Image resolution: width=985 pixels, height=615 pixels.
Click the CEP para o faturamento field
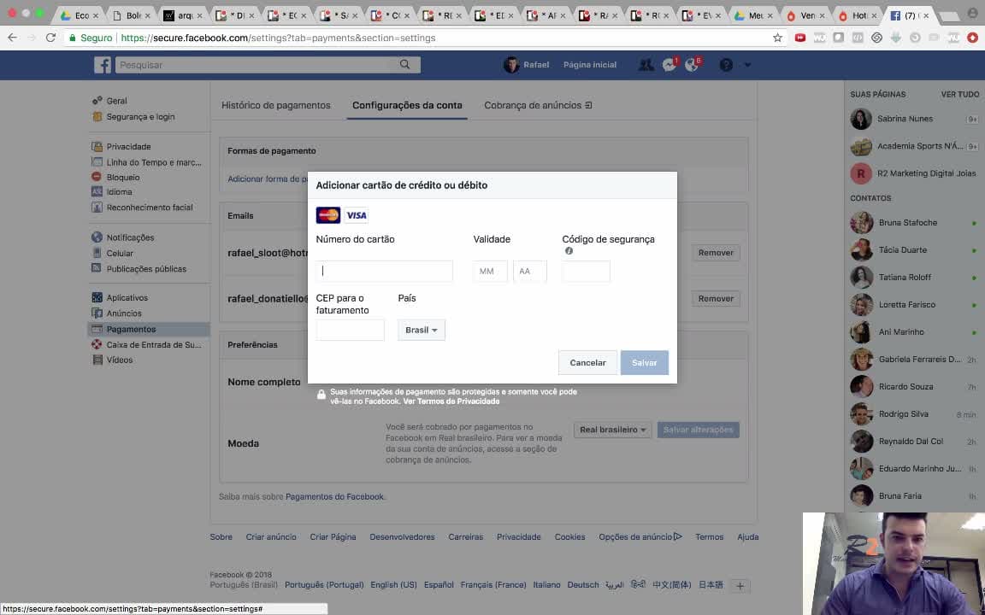point(350,330)
